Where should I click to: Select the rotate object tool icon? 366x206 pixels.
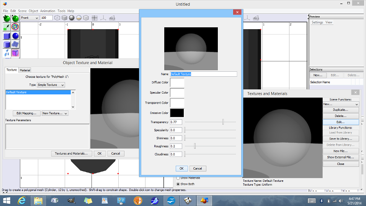(15, 18)
